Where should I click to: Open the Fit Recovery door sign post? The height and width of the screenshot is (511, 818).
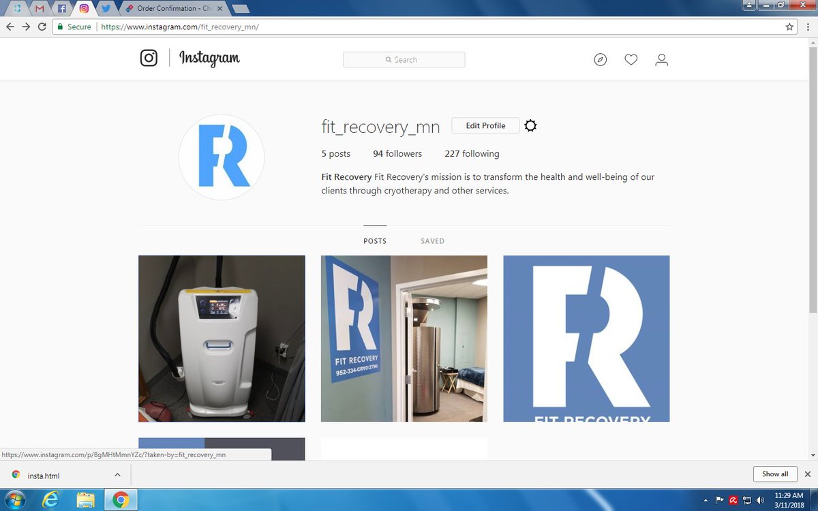(404, 339)
